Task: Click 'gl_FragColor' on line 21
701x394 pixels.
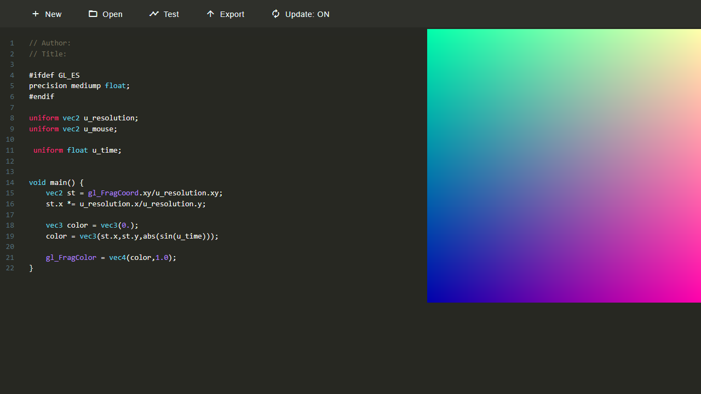Action: pyautogui.click(x=71, y=258)
